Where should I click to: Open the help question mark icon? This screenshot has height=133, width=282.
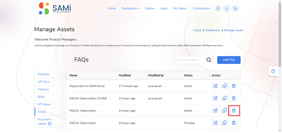[x=273, y=71]
